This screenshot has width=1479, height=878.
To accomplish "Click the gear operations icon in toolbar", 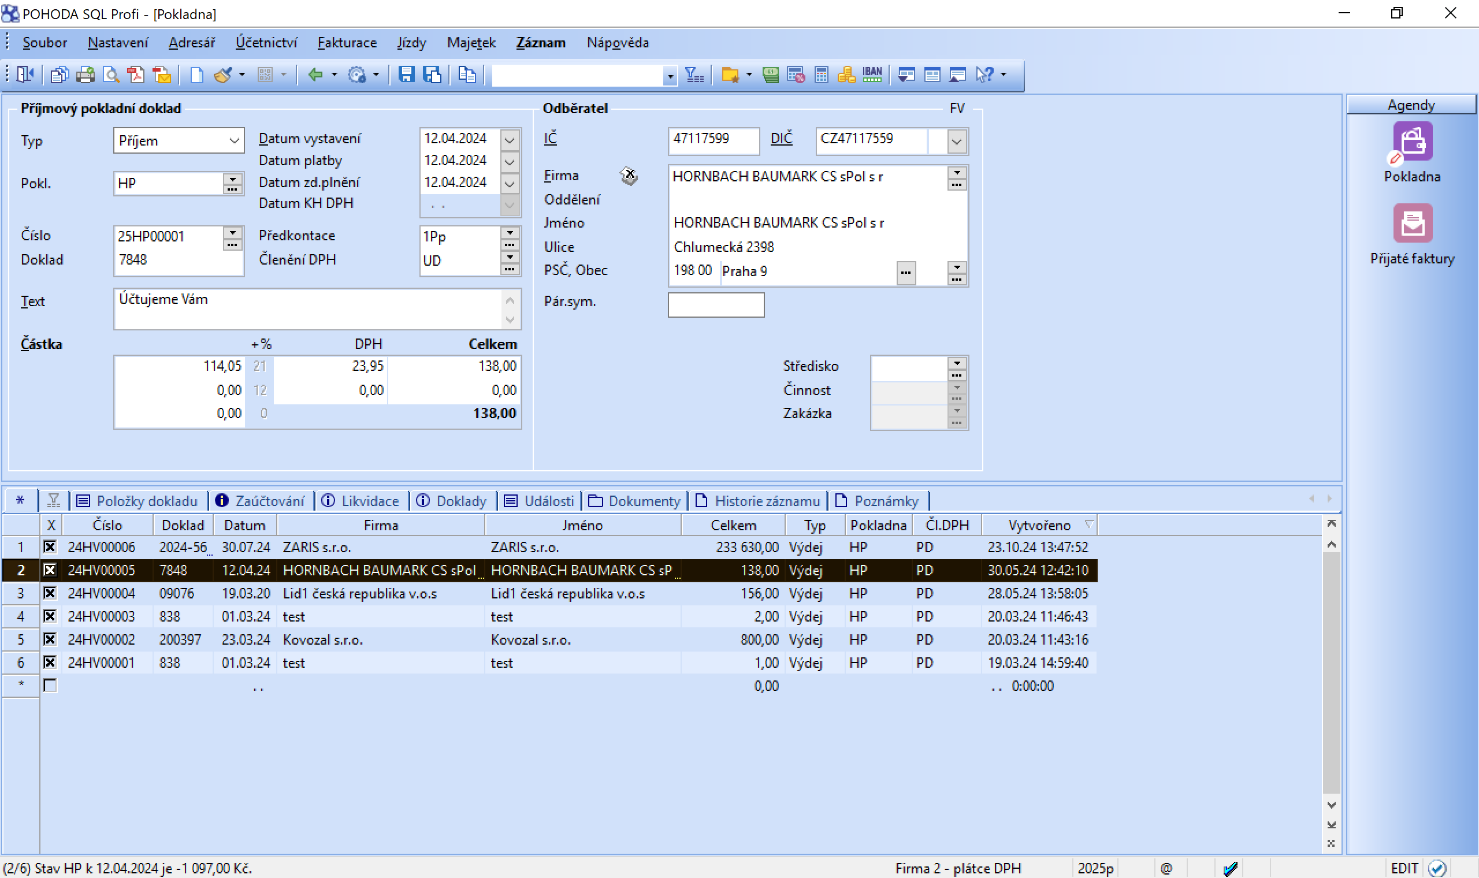I will click(356, 75).
